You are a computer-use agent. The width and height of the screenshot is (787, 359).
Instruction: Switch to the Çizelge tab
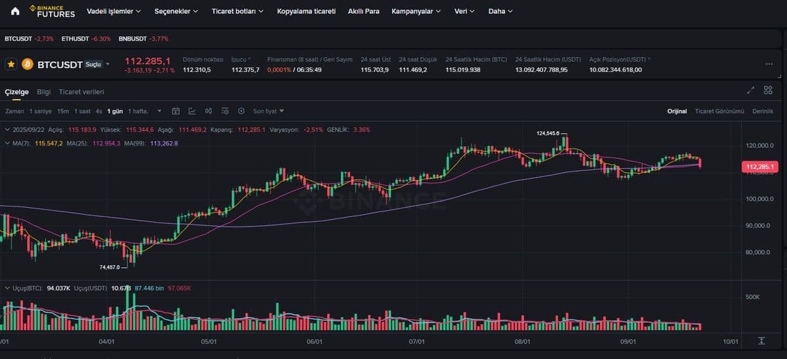pos(16,92)
